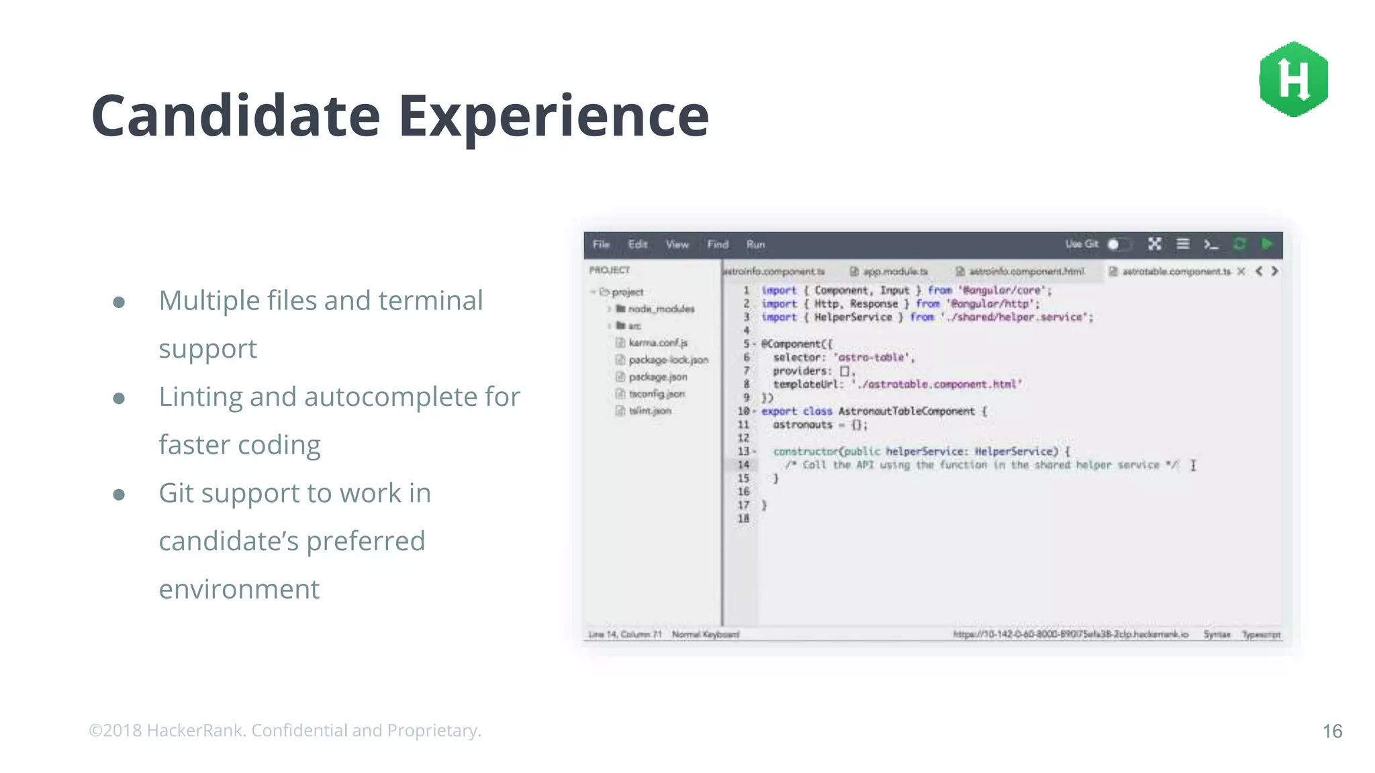Expand the node_modules folder
Image resolution: width=1375 pixels, height=773 pixels.
[610, 309]
